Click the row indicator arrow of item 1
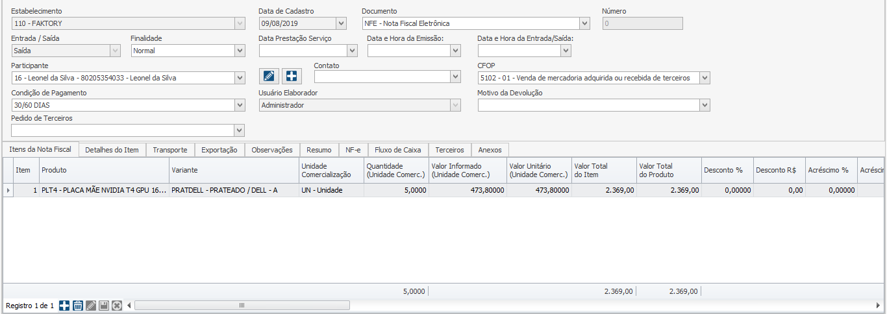This screenshot has width=887, height=314. (8, 190)
